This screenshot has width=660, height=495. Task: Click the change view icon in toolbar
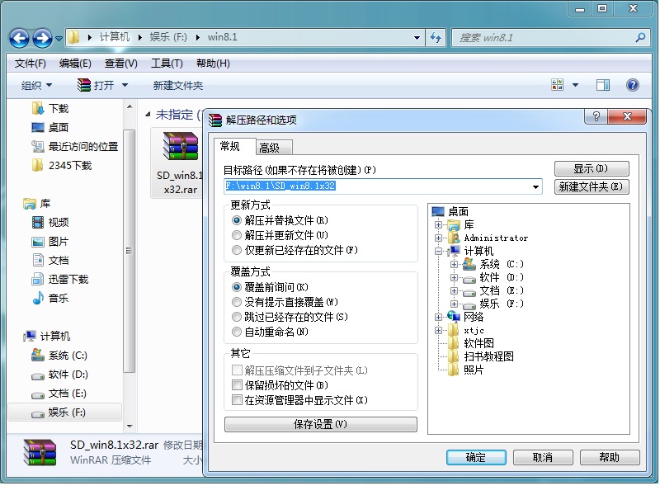(558, 85)
